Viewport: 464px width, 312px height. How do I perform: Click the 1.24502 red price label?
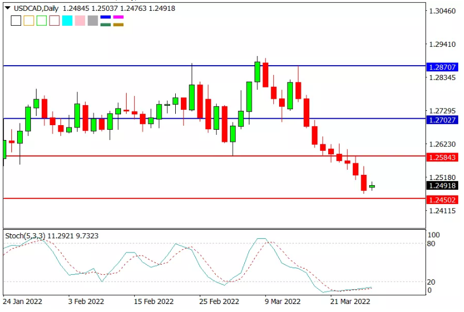[x=442, y=200]
